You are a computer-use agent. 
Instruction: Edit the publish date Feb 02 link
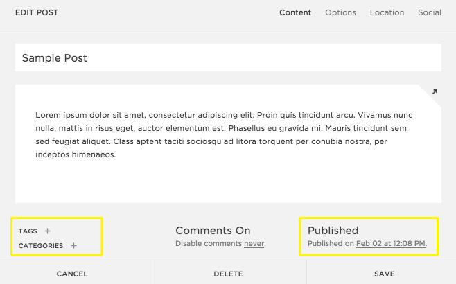tap(391, 244)
